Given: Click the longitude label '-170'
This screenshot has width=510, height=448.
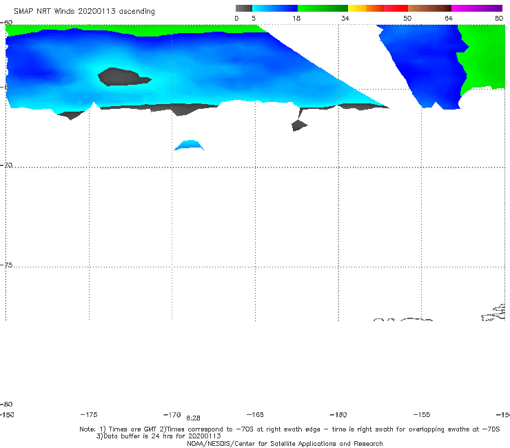Looking at the screenshot, I should pos(172,415).
